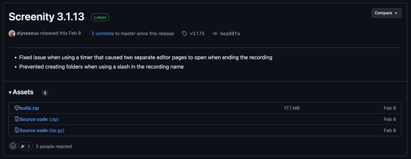
Task: Click the commit icon beside 6ea98fa
Action: tap(215, 33)
